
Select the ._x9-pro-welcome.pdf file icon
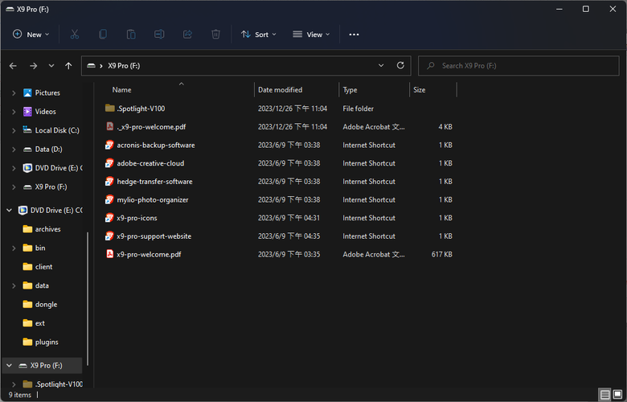(x=109, y=126)
